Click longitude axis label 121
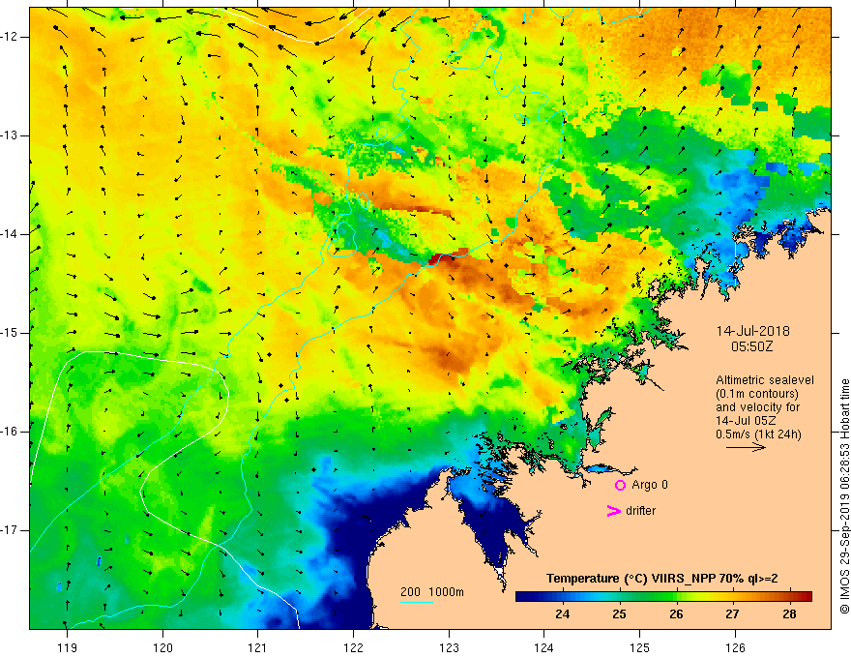 click(258, 647)
